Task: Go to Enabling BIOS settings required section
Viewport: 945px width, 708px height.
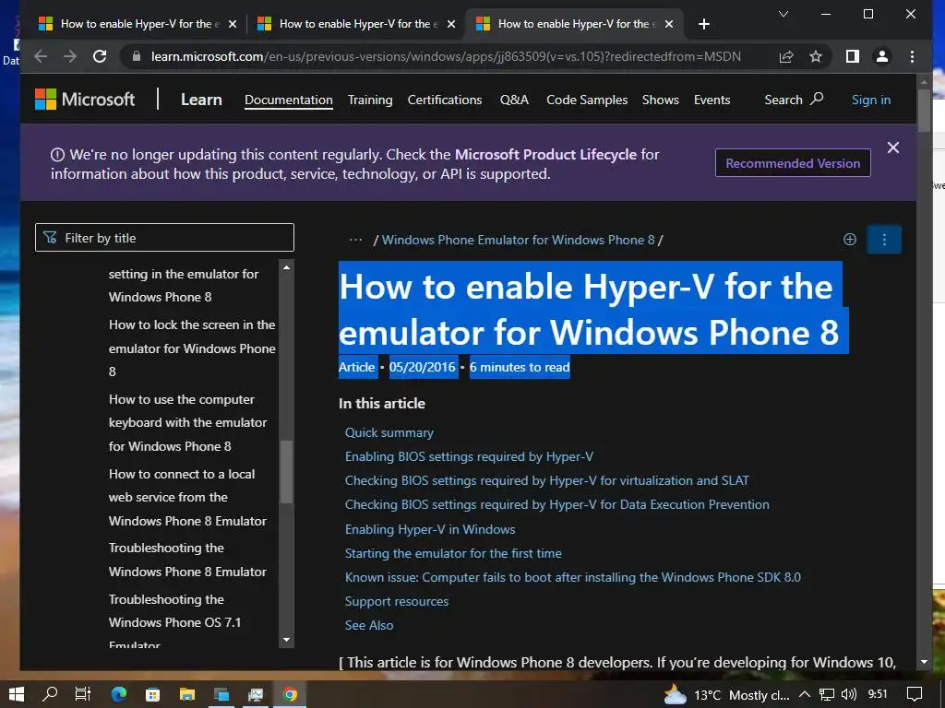Action: pos(469,457)
